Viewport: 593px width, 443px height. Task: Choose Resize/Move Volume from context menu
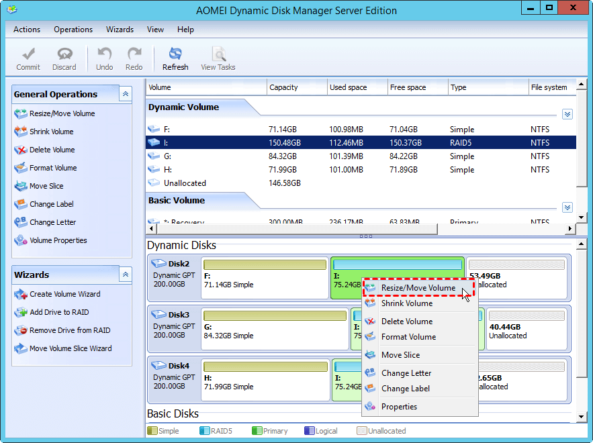click(x=418, y=288)
